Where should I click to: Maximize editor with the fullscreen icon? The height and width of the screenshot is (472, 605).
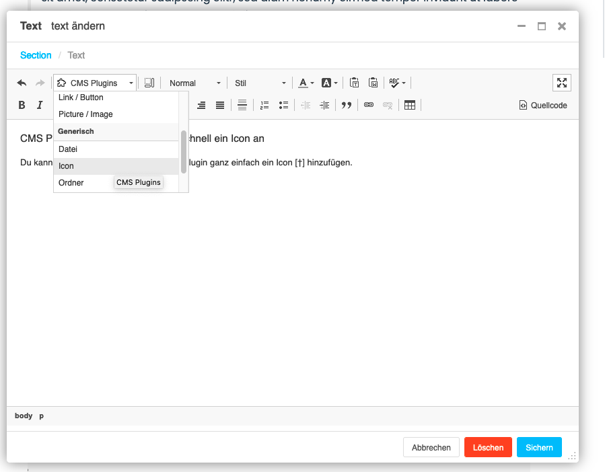(x=561, y=83)
